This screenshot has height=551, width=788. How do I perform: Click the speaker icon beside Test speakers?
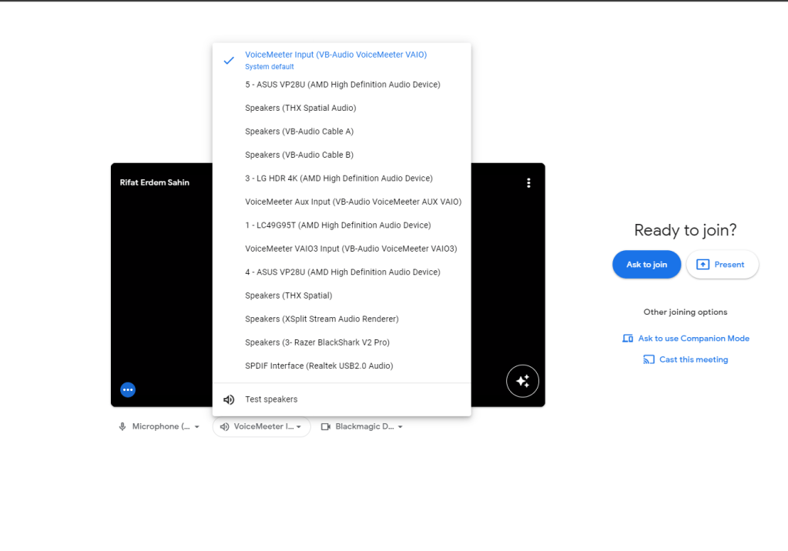coord(229,399)
